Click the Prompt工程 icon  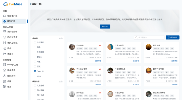click(5, 64)
